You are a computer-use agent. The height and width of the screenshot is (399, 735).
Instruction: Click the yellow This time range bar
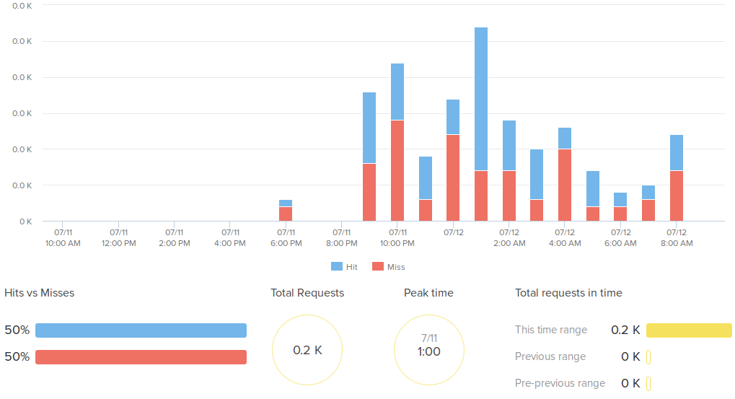tap(689, 330)
